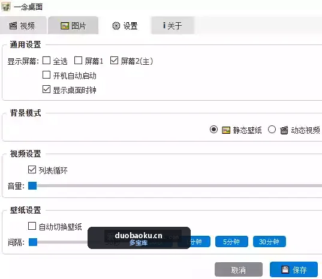Select the 设置 tab
Image resolution: width=322 pixels, height=279 pixels.
[x=125, y=26]
